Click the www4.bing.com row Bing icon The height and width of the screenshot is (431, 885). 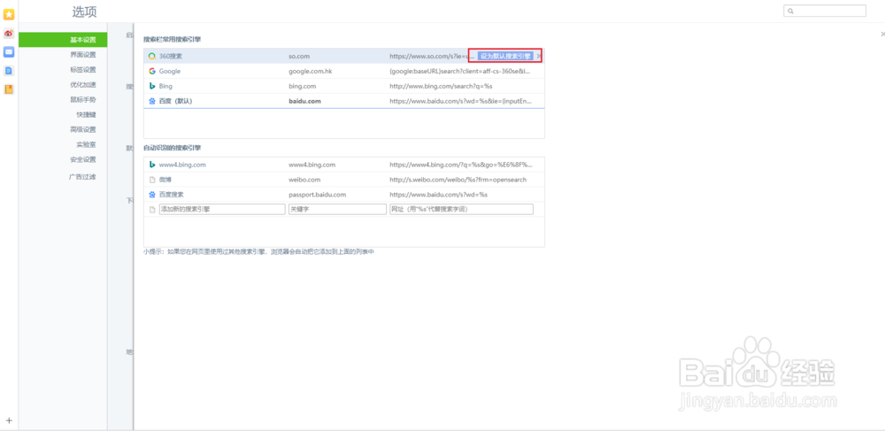tap(152, 165)
